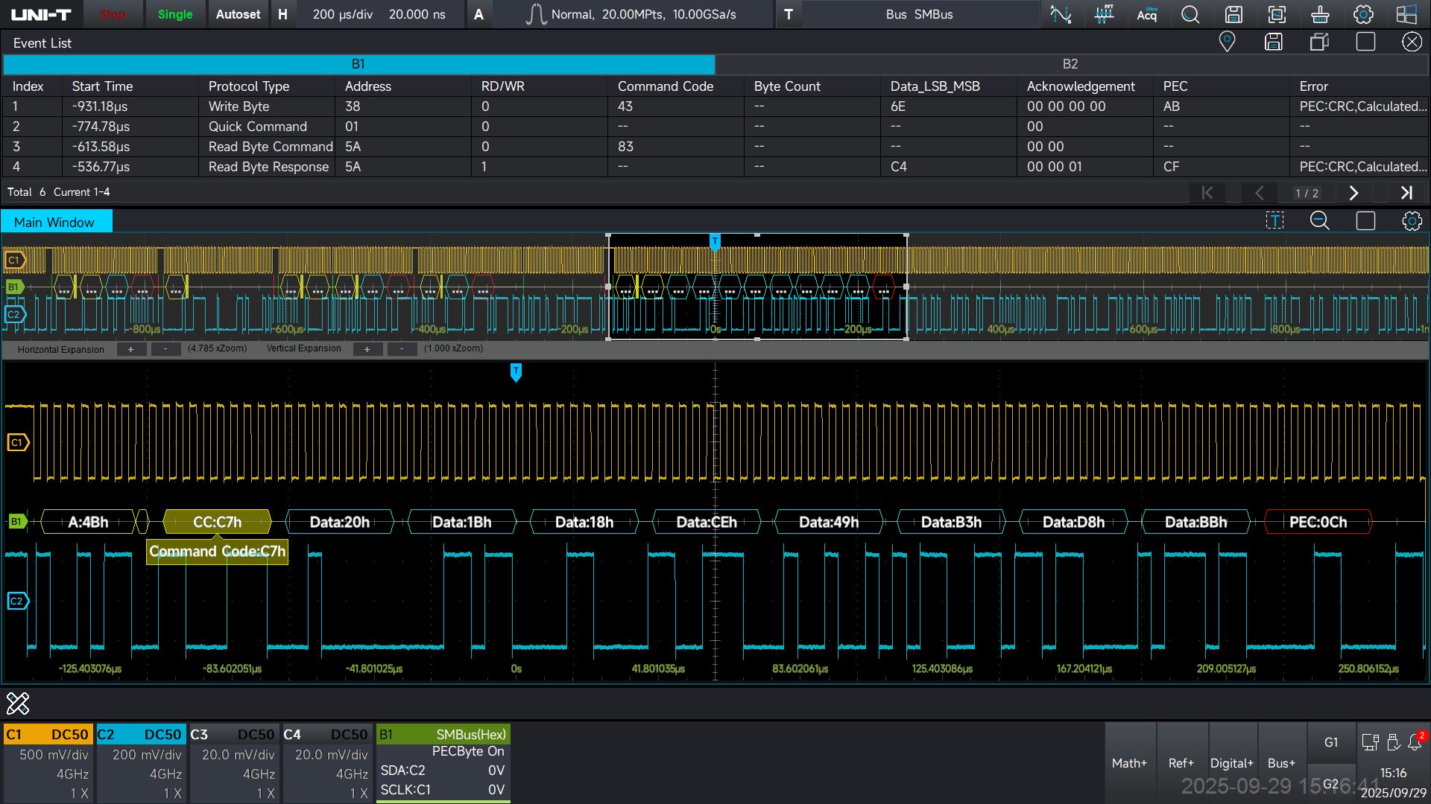
Task: Click the top toolbar save disk icon
Action: pyautogui.click(x=1233, y=14)
